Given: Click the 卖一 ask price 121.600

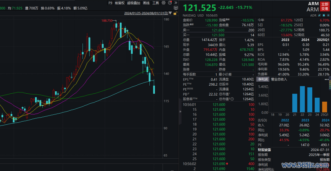Looking at the screenshot, I should (x=218, y=30).
